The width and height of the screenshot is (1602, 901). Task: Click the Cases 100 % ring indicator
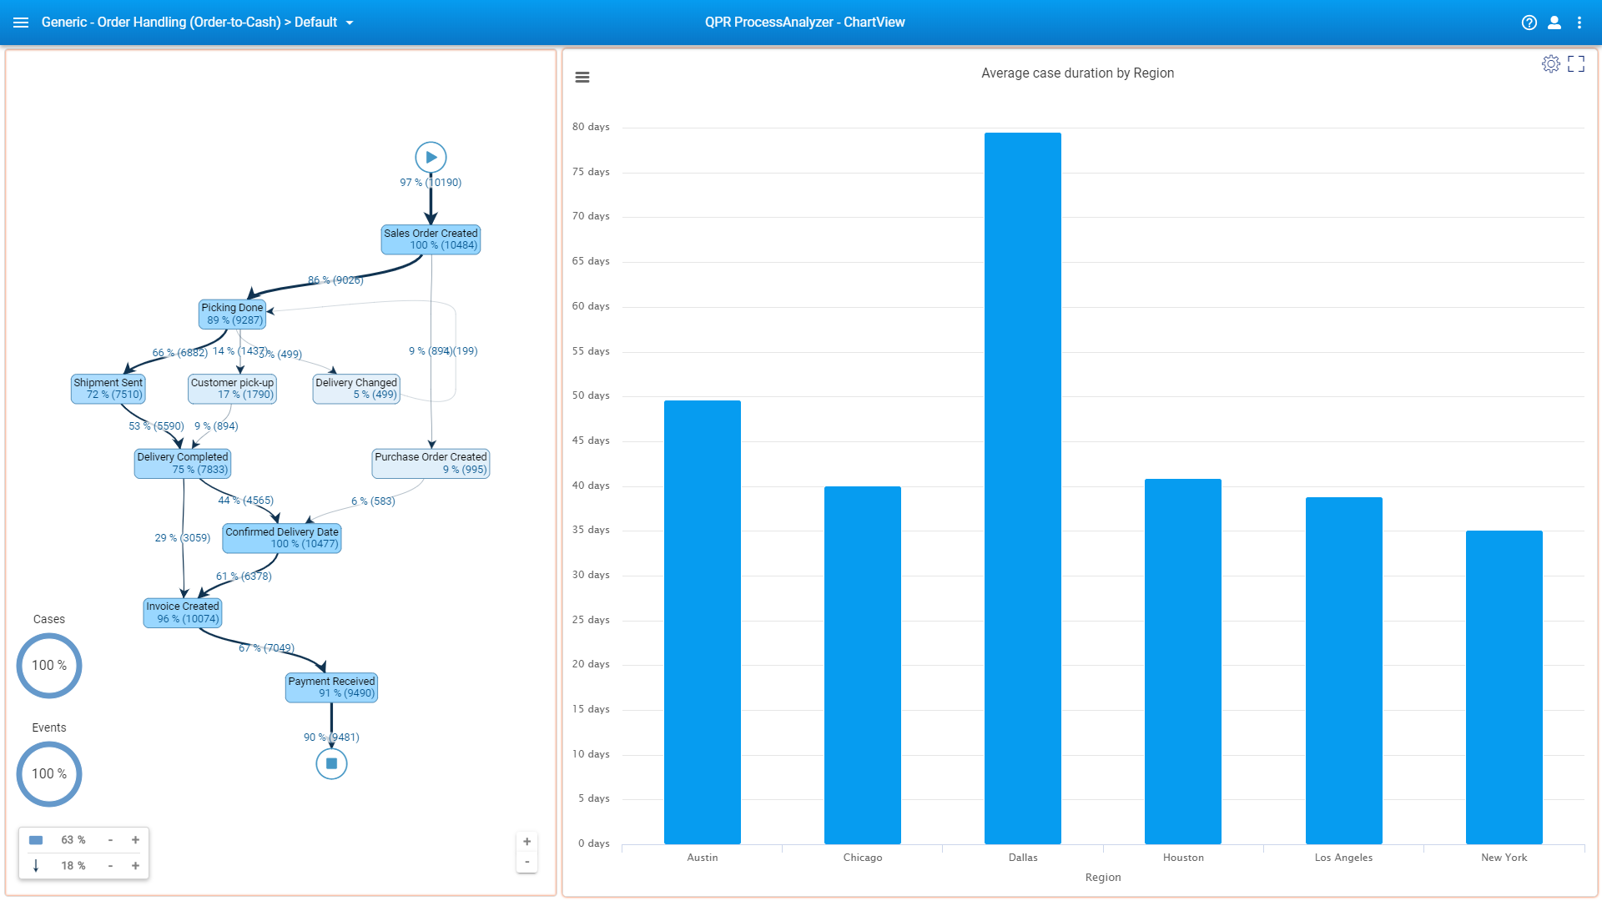tap(49, 666)
